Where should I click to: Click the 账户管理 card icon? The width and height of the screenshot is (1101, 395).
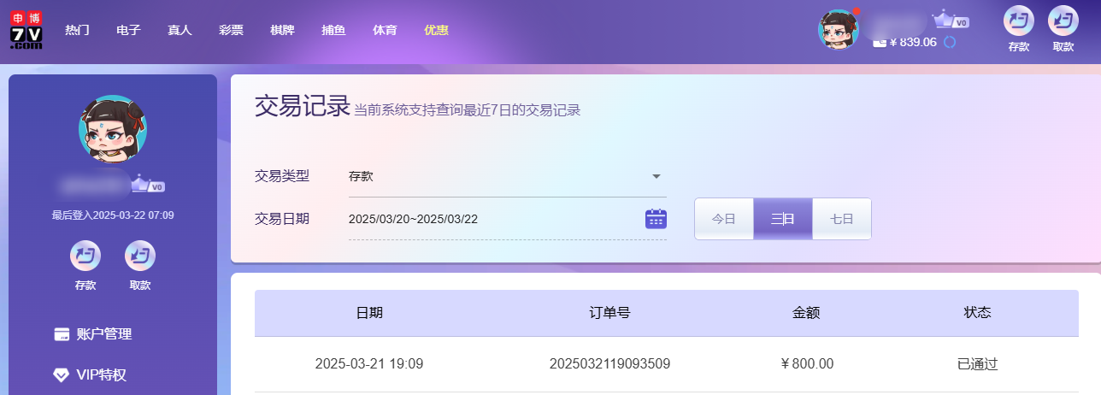click(62, 334)
